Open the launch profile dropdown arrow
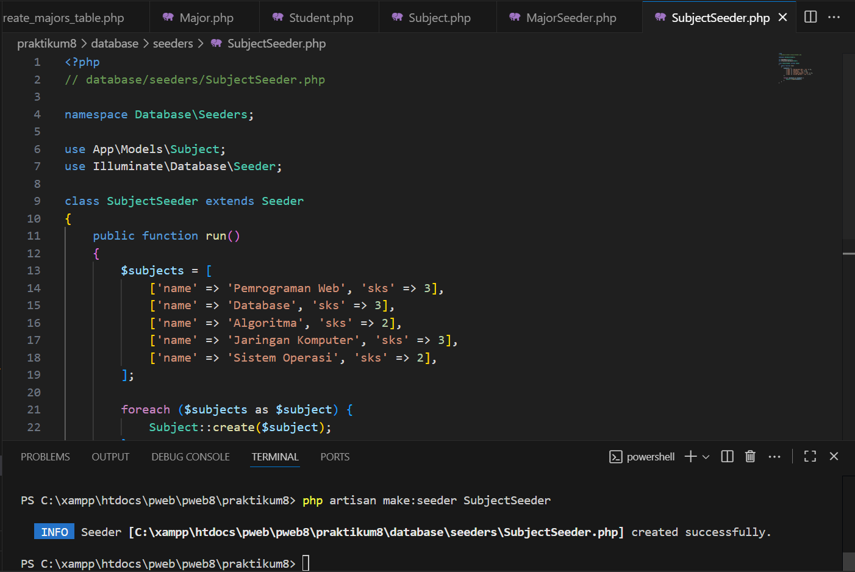Screen dimensions: 855x572 [x=706, y=457]
